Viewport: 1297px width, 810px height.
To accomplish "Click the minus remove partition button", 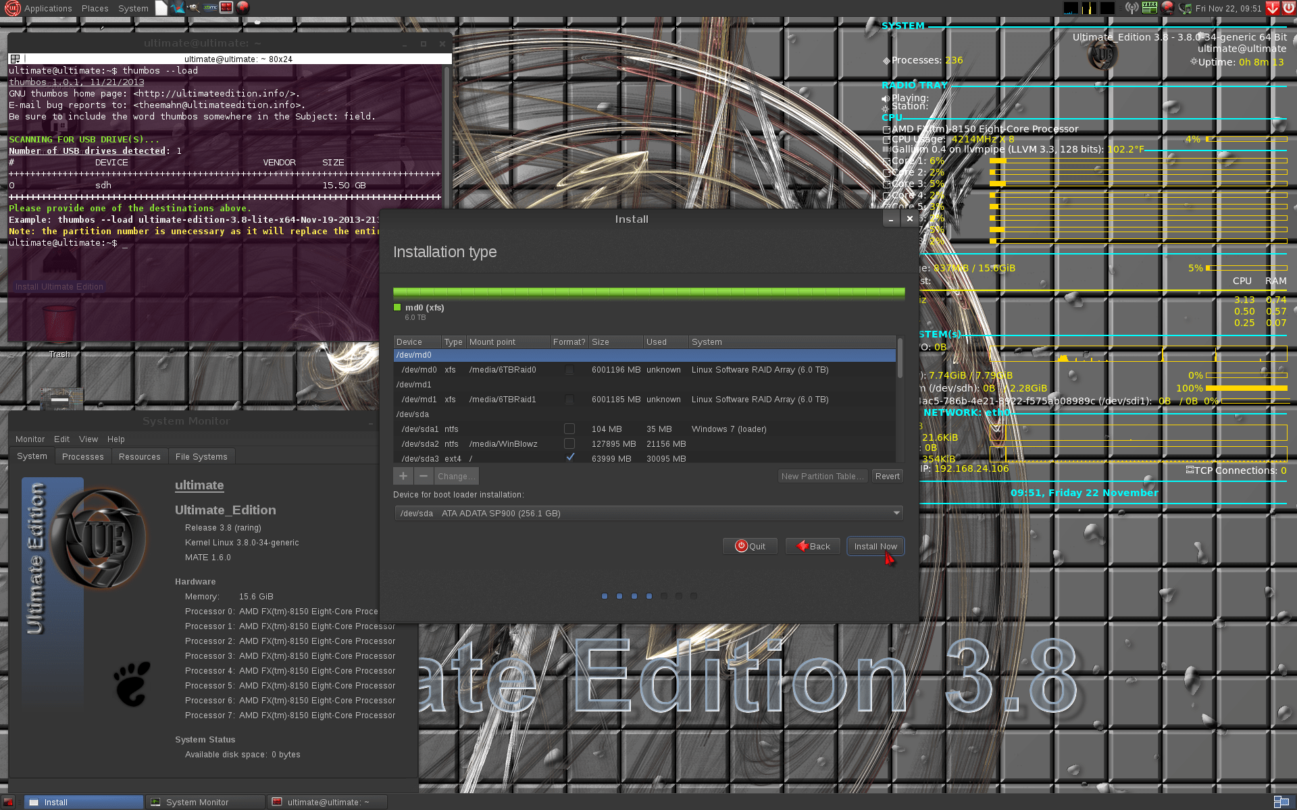I will pos(424,476).
